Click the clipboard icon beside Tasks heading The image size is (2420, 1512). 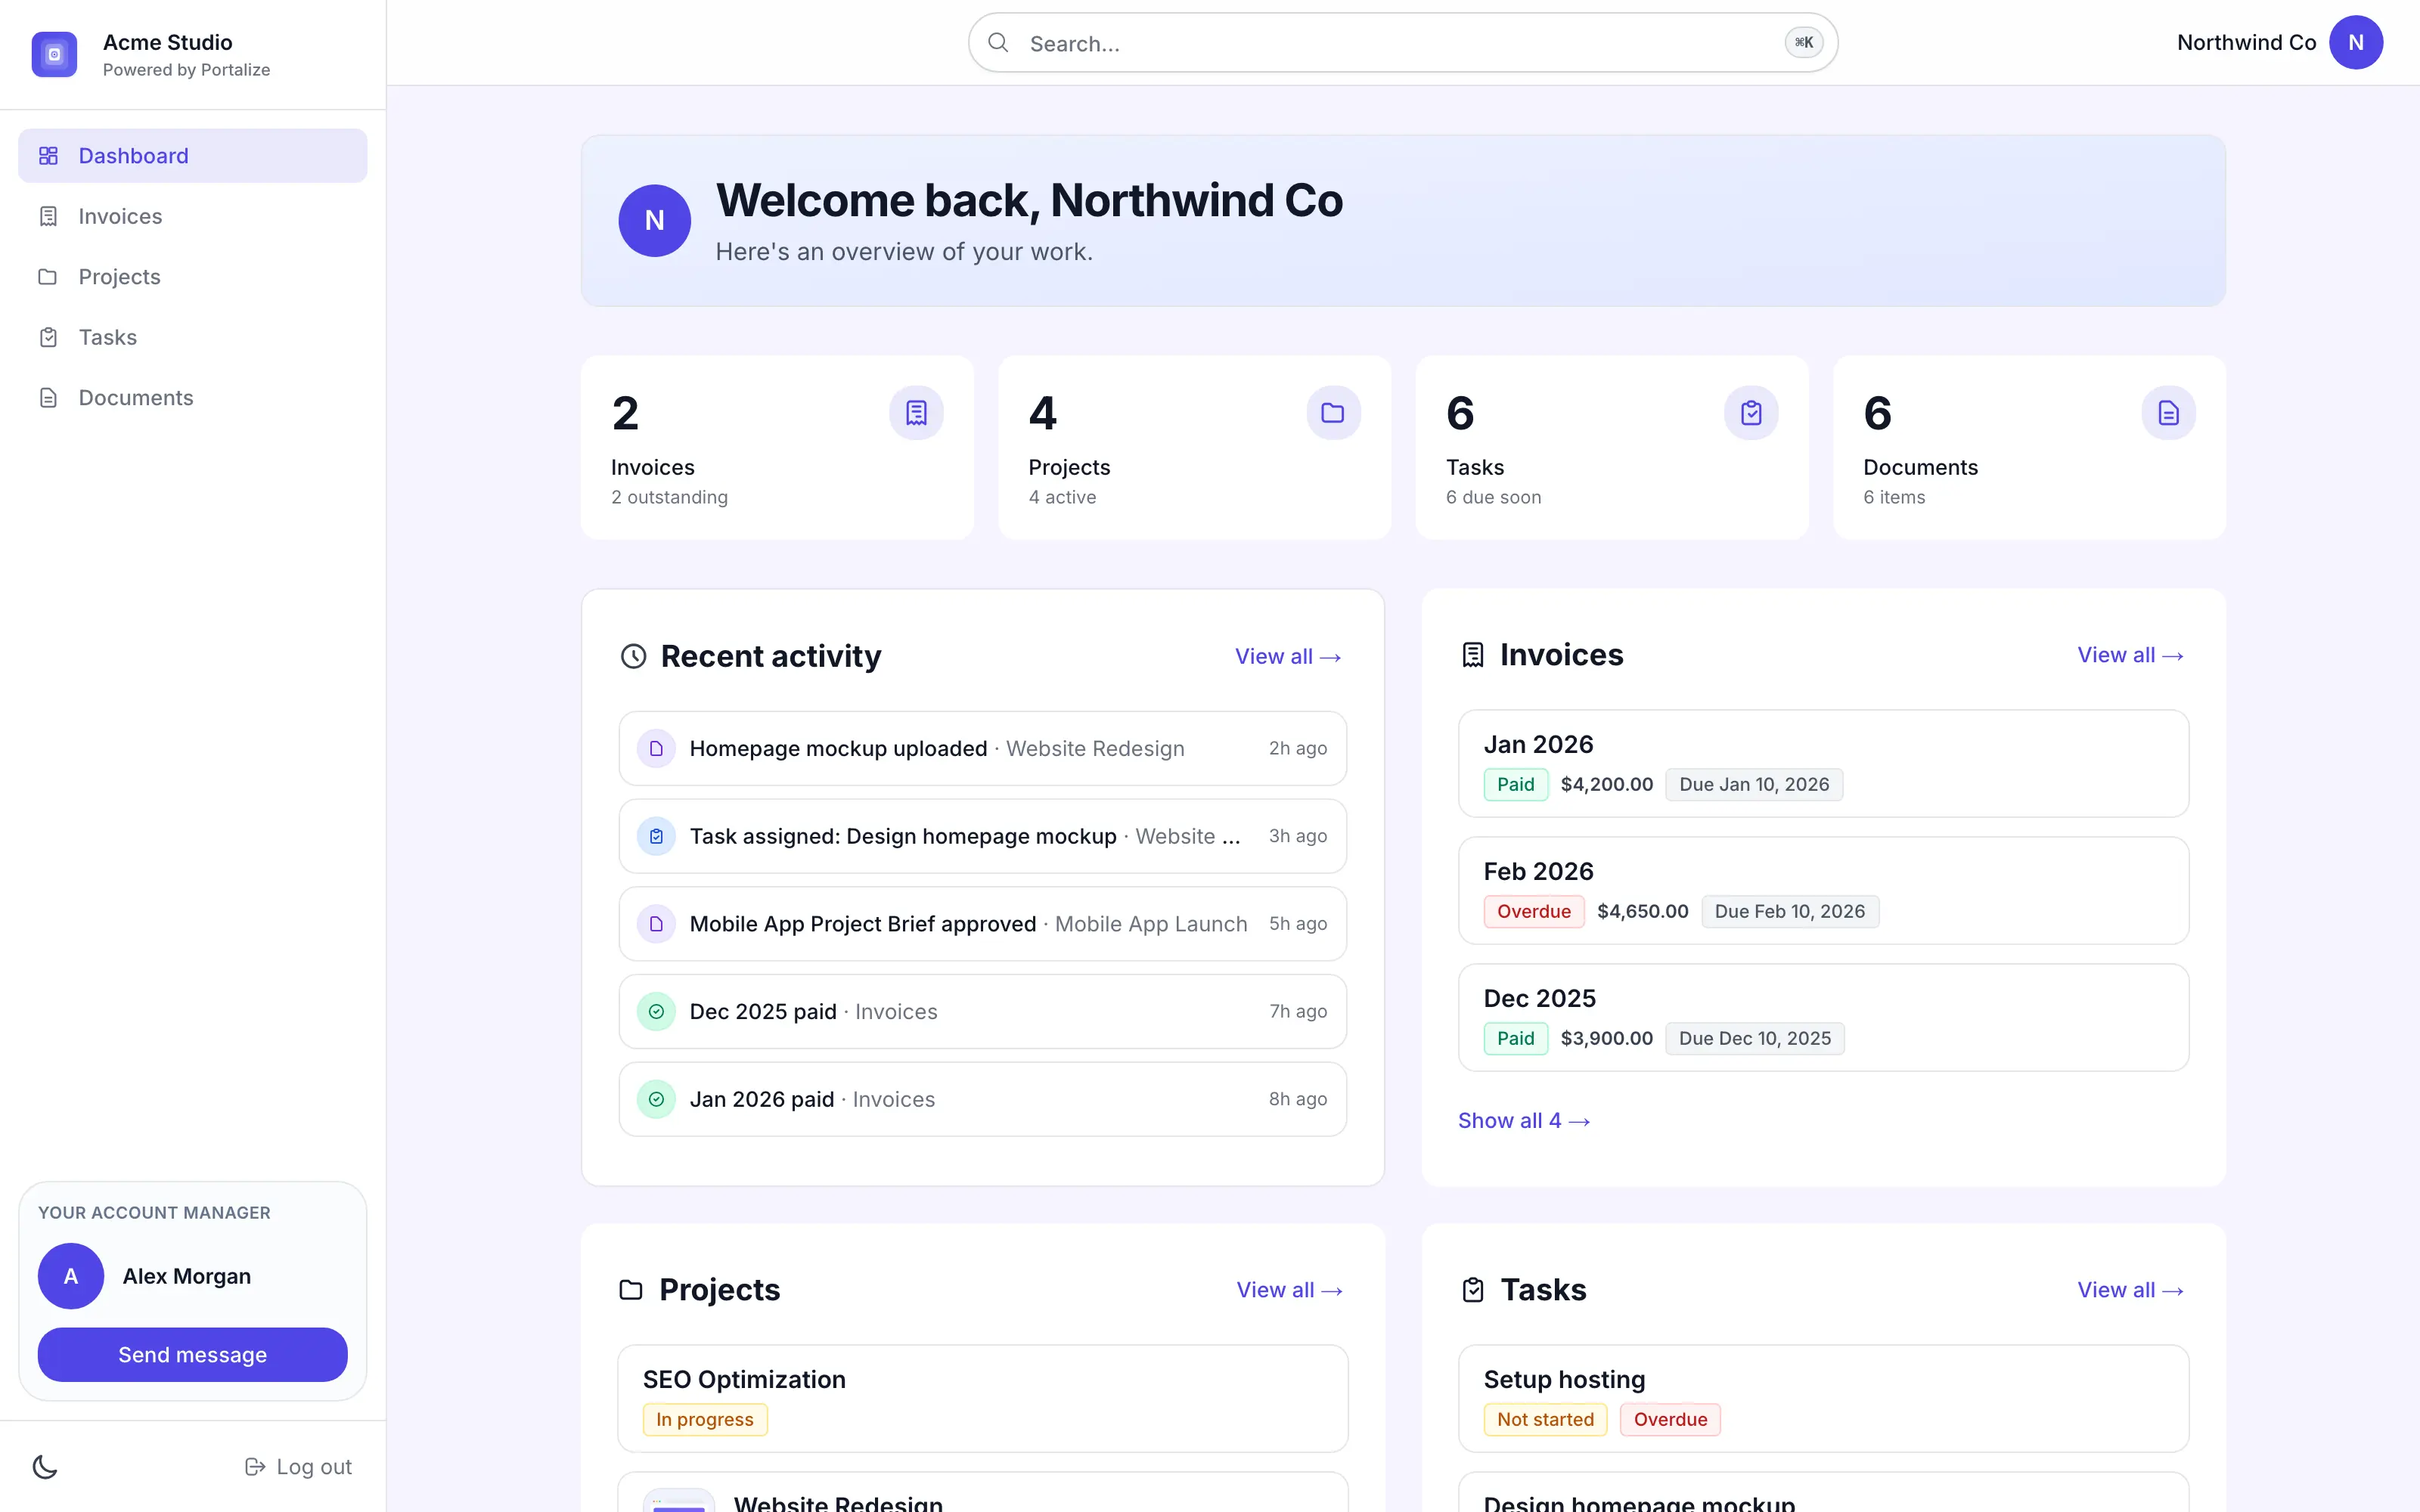(1472, 1290)
